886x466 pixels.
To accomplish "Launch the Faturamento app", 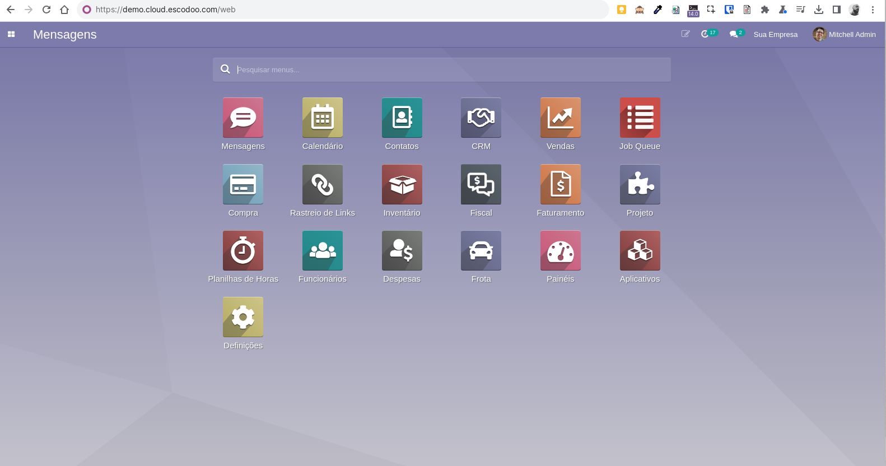I will tap(561, 184).
